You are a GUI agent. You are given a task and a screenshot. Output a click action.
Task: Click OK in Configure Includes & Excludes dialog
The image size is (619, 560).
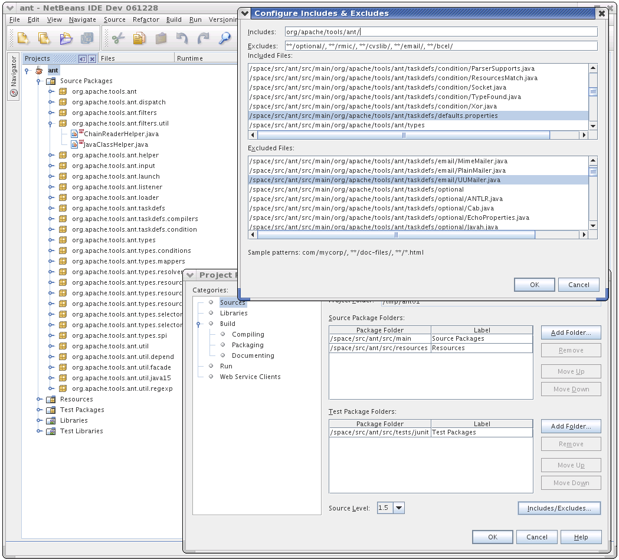coord(534,285)
